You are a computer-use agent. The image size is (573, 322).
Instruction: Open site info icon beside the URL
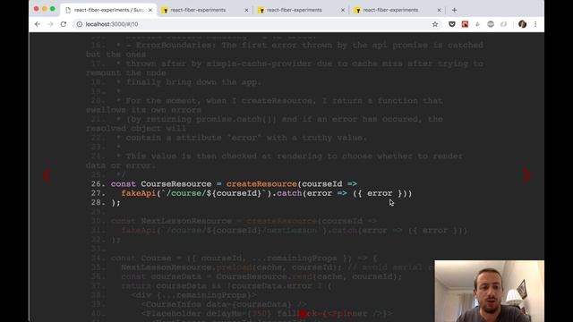tap(79, 24)
